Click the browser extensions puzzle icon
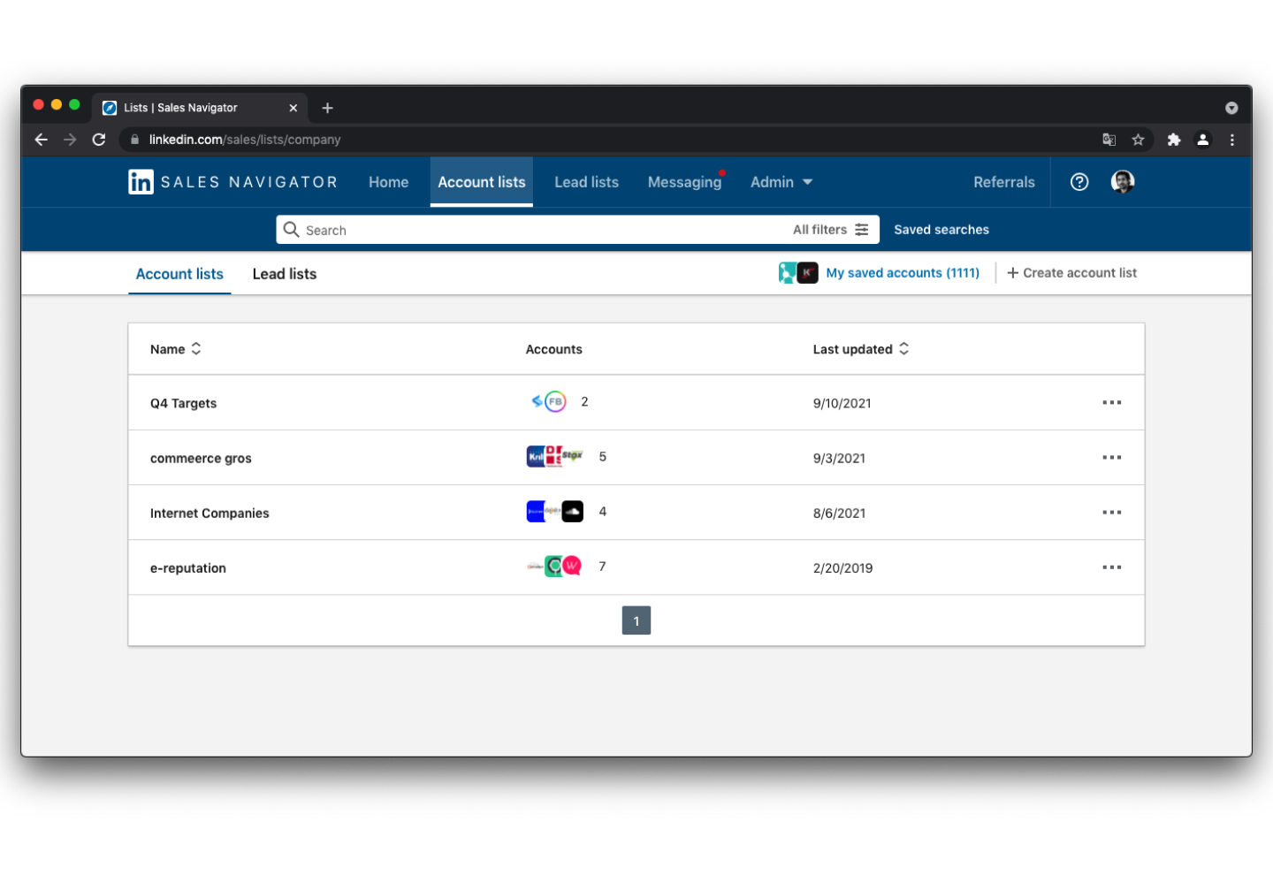The image size is (1273, 875). pyautogui.click(x=1174, y=139)
